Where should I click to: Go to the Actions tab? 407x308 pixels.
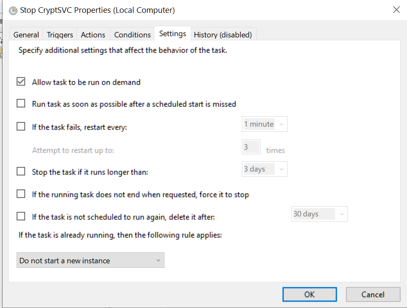(93, 35)
